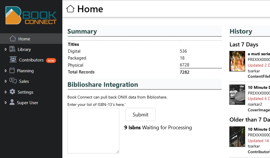The width and height of the screenshot is (270, 158).
Task: Click the Library books icon
Action: point(12,49)
